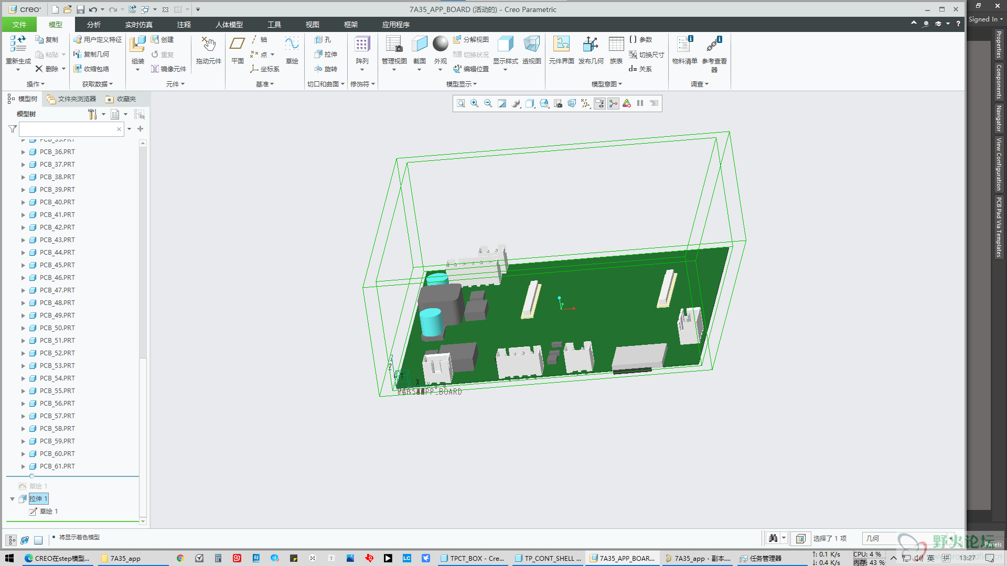Click the 用户定义特征 button
Viewport: 1007px width, 566px height.
(x=98, y=39)
